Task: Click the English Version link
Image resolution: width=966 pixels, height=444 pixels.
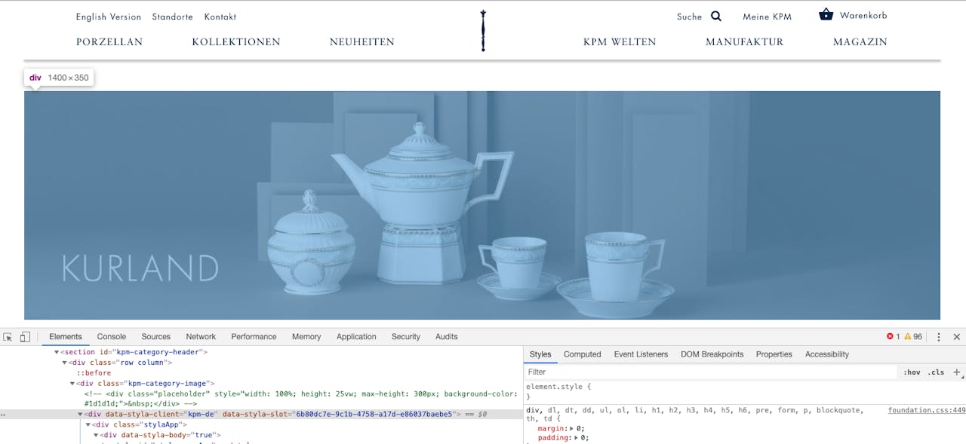Action: point(109,17)
